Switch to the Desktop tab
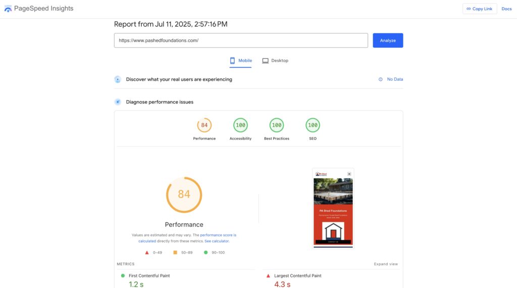 (275, 61)
